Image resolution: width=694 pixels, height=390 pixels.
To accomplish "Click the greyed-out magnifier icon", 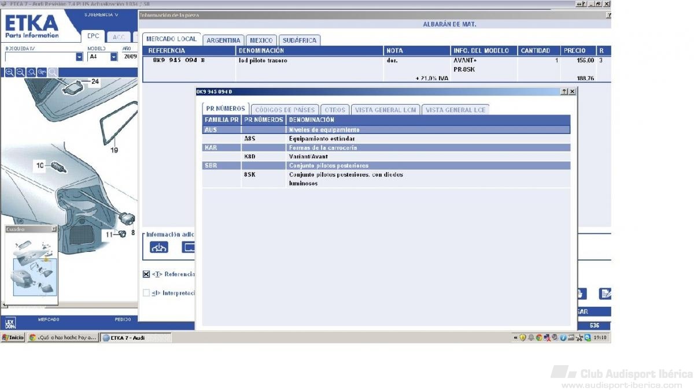I will click(53, 73).
